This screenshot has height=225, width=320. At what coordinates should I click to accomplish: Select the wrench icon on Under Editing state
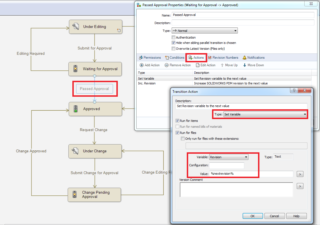75,27
